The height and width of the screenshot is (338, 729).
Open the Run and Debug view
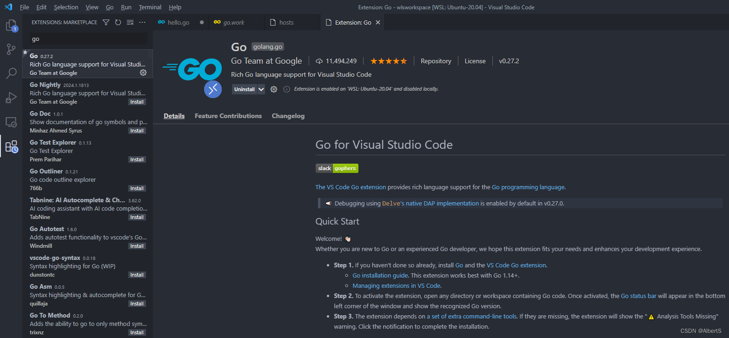(x=11, y=98)
